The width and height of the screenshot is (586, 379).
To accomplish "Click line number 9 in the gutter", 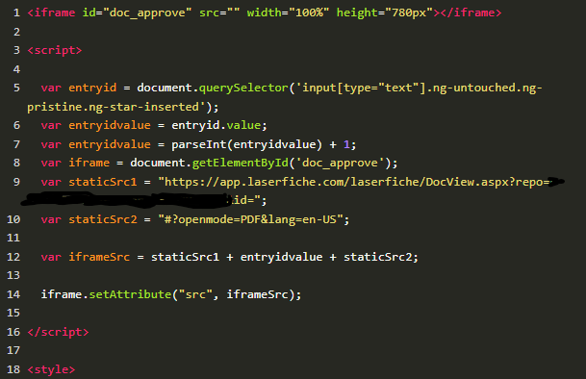I will click(16, 182).
